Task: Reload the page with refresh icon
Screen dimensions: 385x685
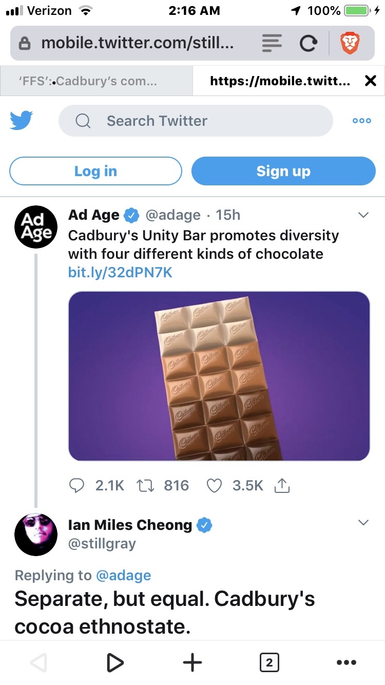Action: pos(308,44)
